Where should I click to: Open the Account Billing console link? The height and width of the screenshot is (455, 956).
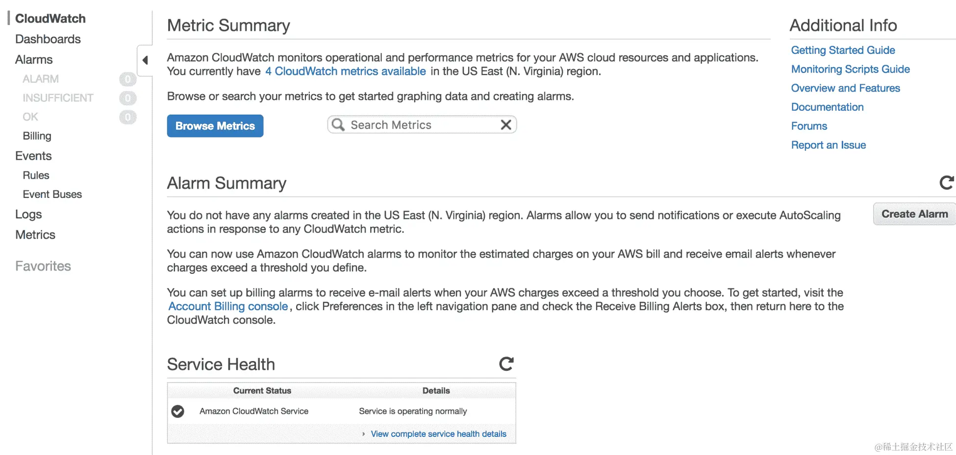pos(228,307)
